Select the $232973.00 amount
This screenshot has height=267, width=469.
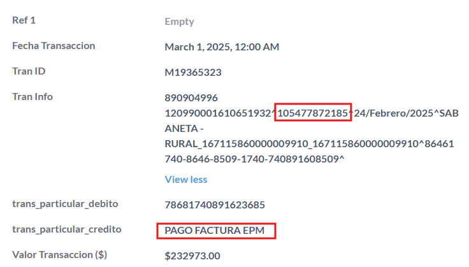(x=192, y=256)
